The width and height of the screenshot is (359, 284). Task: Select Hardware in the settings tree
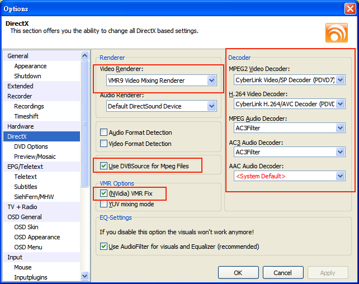21,126
